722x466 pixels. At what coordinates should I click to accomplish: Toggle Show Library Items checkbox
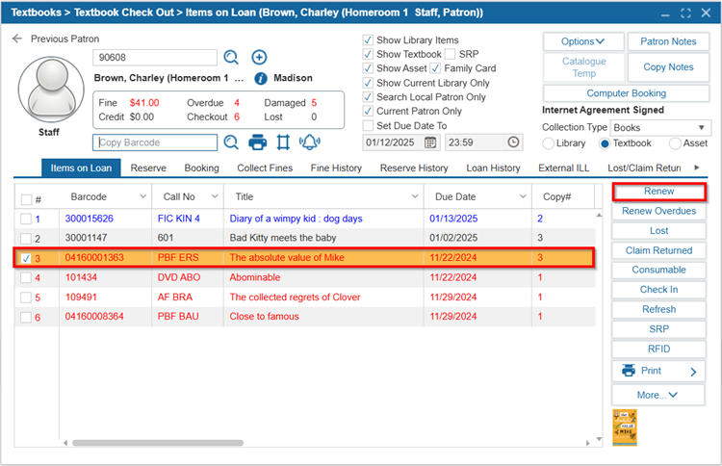pyautogui.click(x=368, y=39)
